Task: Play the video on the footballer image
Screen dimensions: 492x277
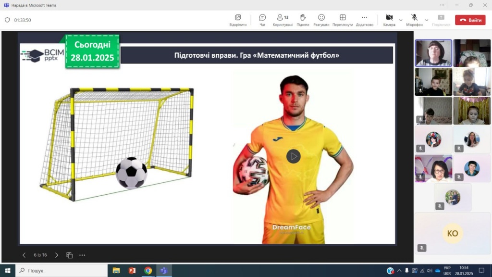Action: (x=293, y=156)
